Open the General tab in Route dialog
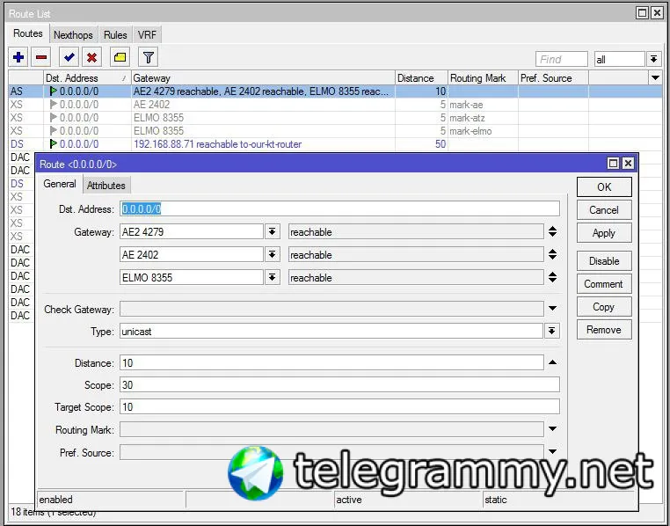 60,184
